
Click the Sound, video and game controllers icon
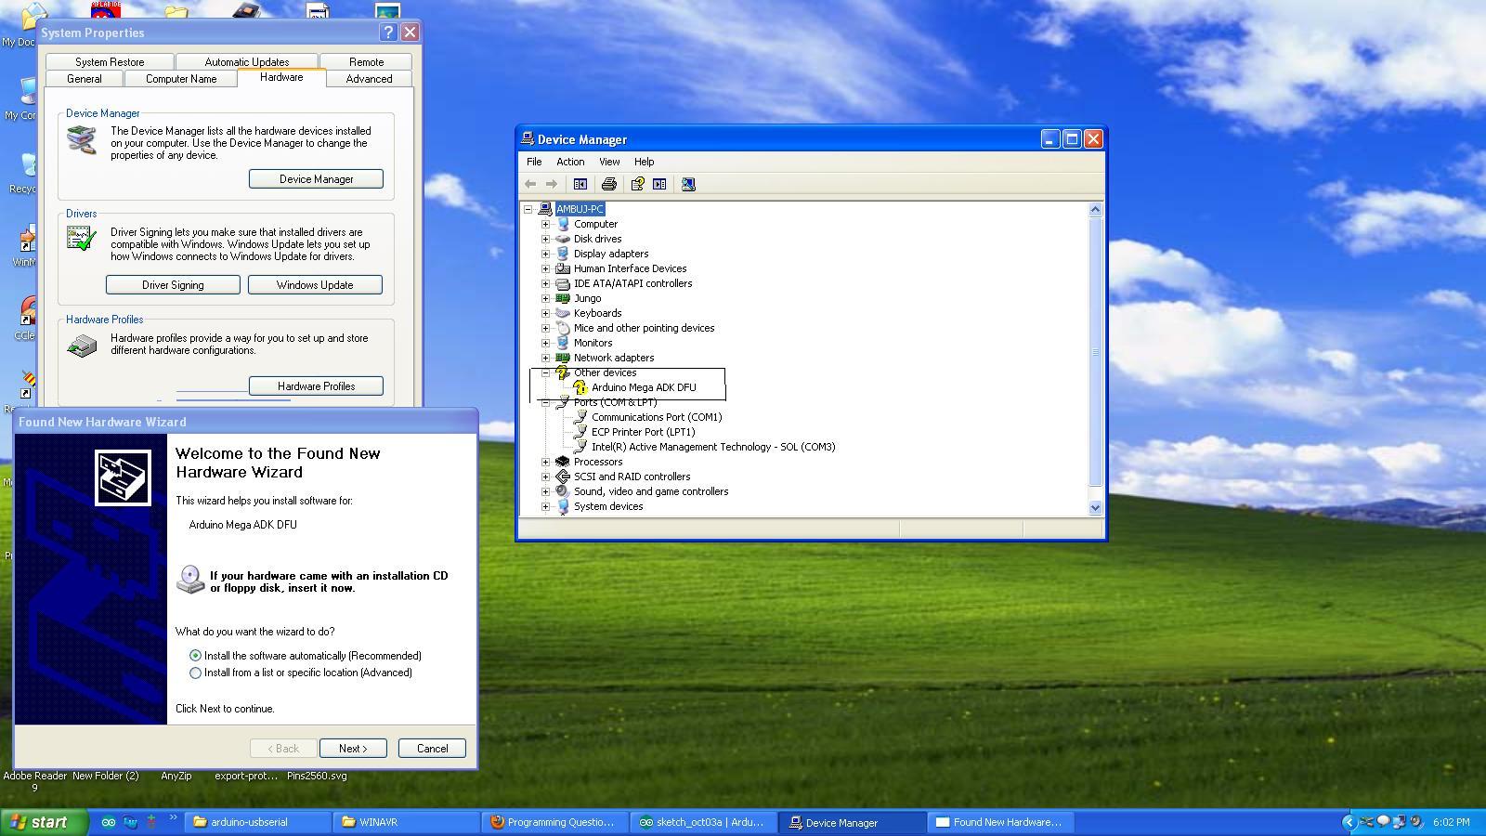coord(562,491)
